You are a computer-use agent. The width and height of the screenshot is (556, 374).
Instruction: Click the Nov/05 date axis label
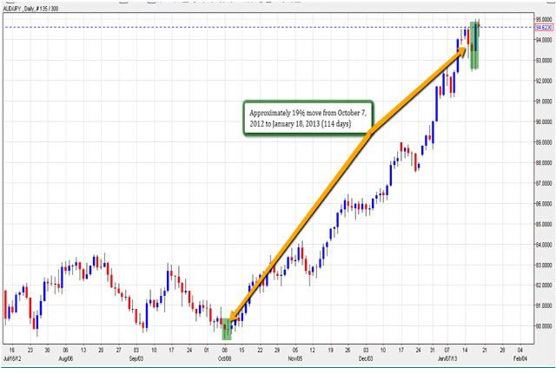point(295,358)
